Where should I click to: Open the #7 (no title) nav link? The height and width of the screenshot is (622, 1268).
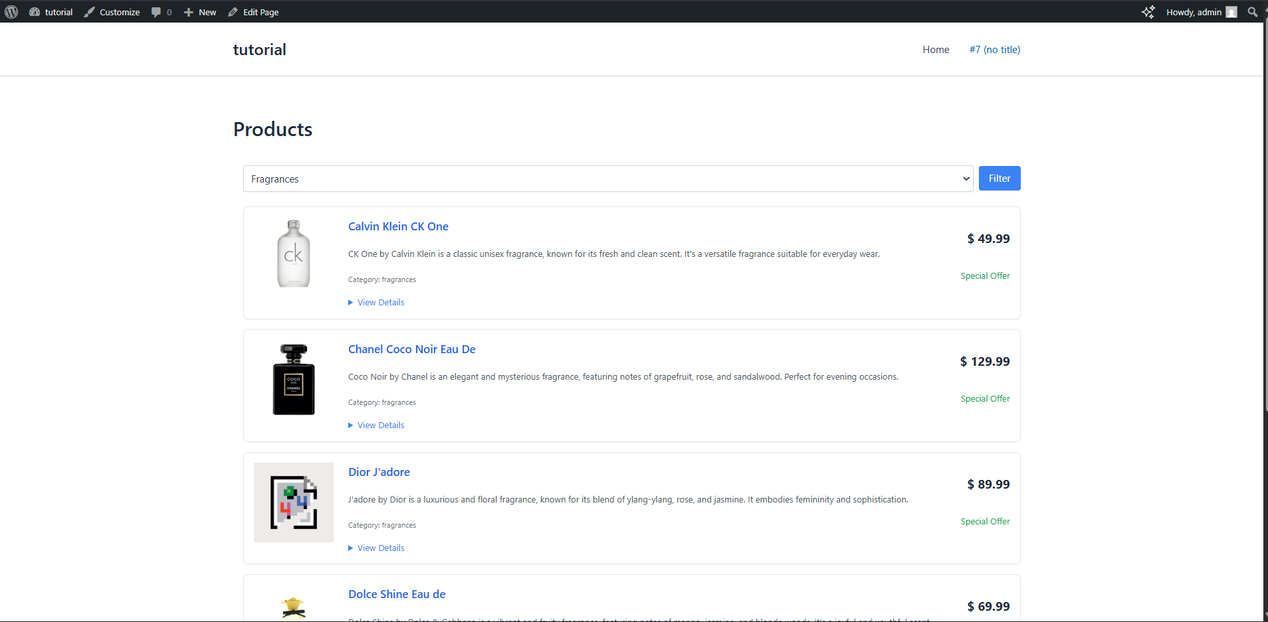pyautogui.click(x=995, y=50)
